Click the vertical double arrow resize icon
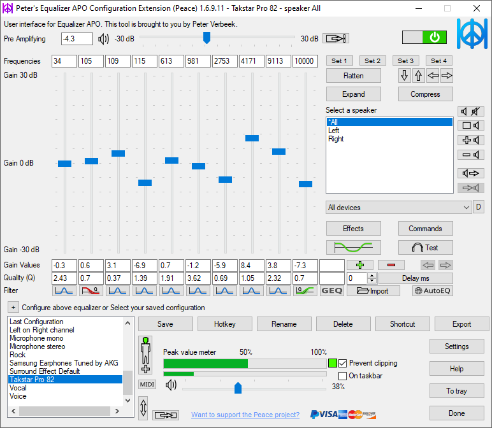492x428 pixels. pyautogui.click(x=143, y=408)
